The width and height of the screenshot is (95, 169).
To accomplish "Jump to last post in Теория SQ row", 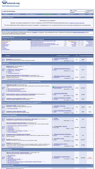I will tap(73, 100).
